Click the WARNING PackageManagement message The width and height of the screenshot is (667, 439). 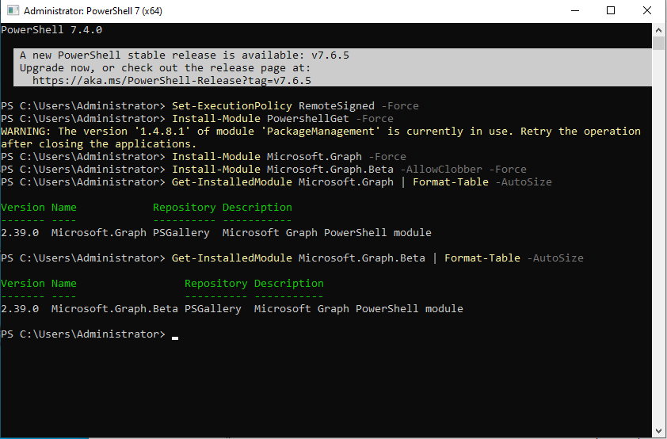pyautogui.click(x=321, y=137)
